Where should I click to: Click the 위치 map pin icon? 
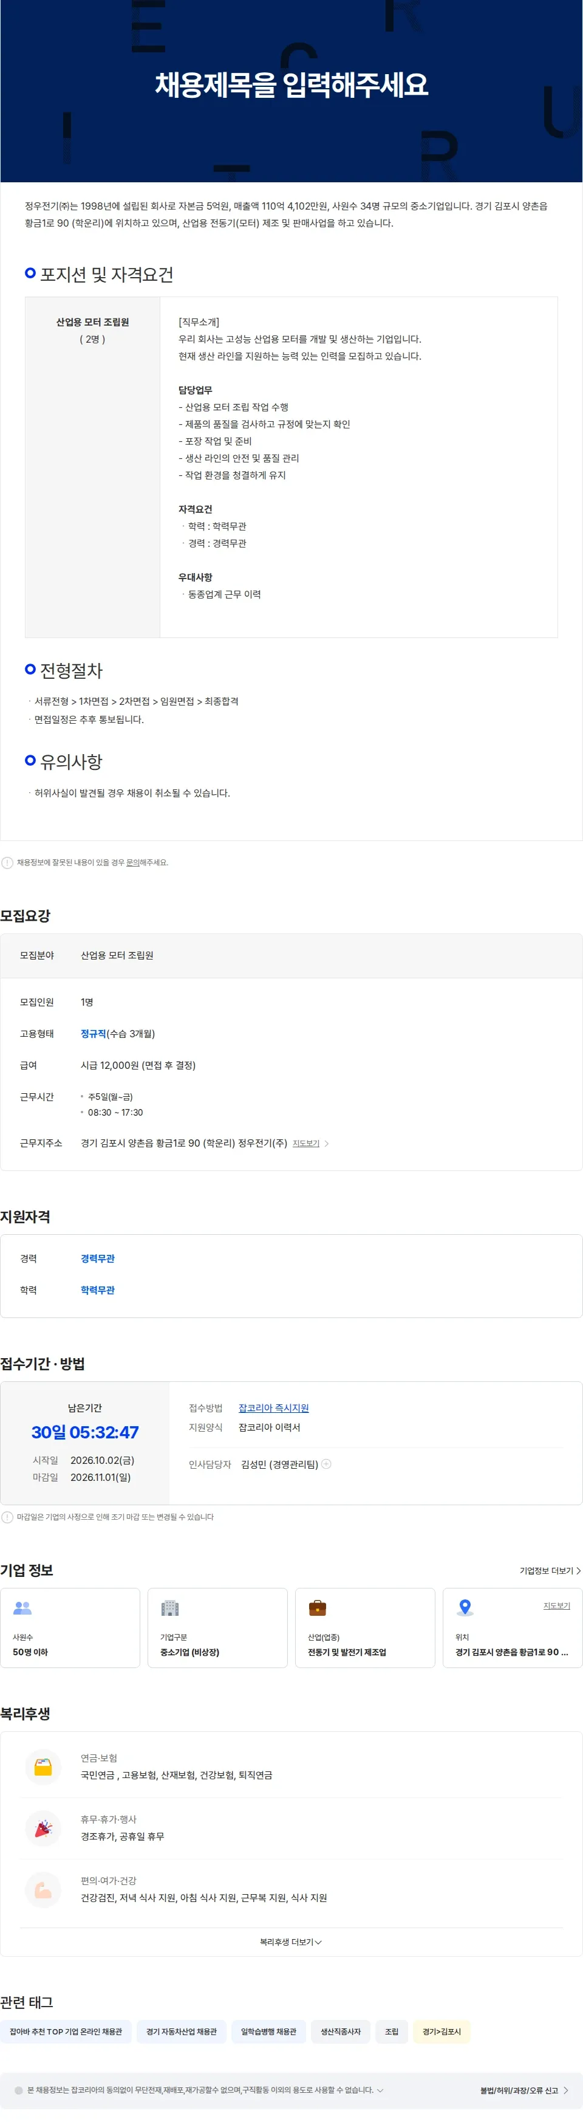point(465,1607)
